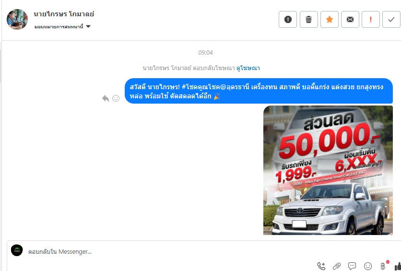Open profile picture of นายไกรษร โกมาลย์
401x271 pixels.
coord(17,20)
